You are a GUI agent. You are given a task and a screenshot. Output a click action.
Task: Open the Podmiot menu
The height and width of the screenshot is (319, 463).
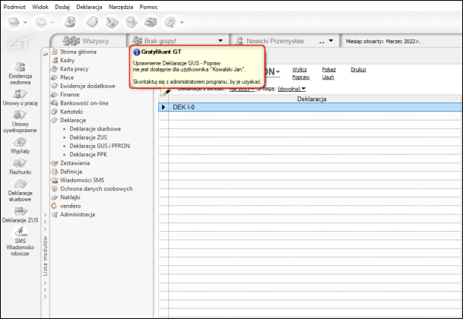click(14, 7)
